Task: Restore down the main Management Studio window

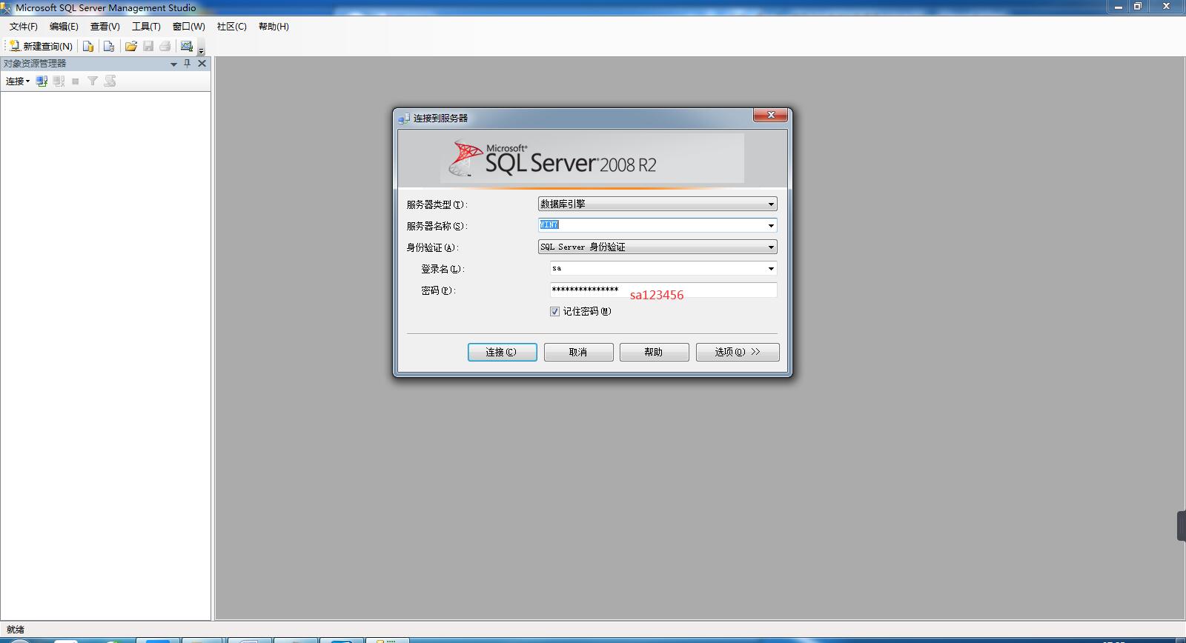Action: pos(1138,7)
